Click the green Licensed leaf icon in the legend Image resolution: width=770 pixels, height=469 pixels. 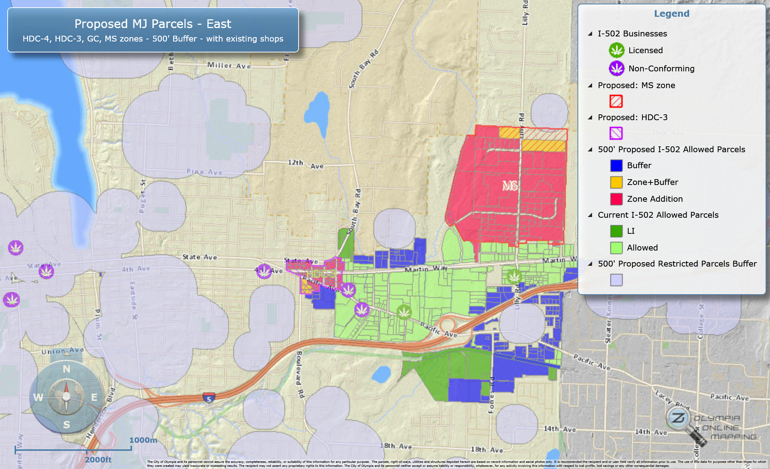(x=617, y=50)
